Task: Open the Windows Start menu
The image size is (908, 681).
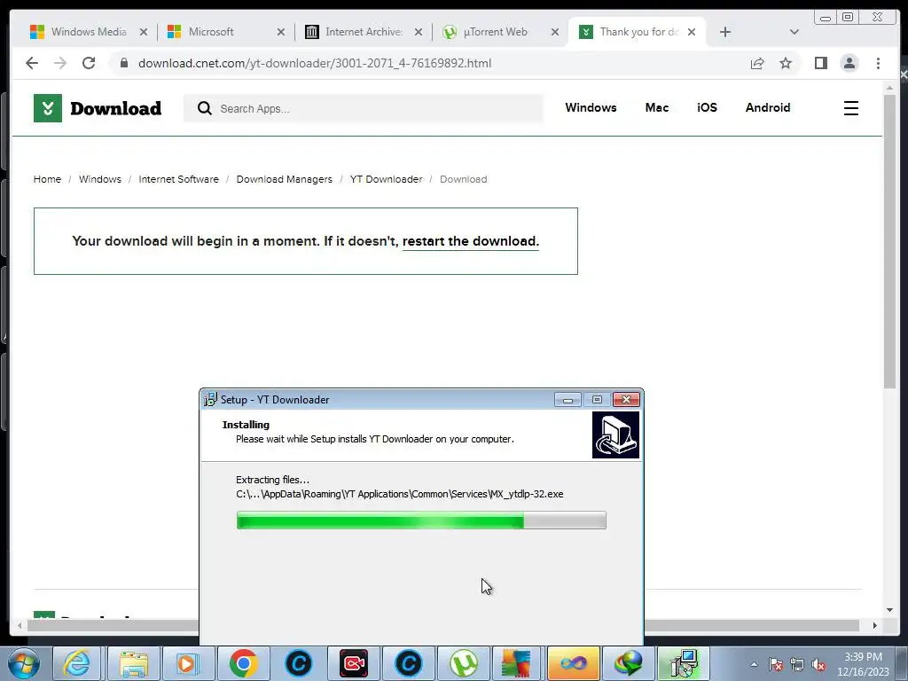Action: (24, 663)
